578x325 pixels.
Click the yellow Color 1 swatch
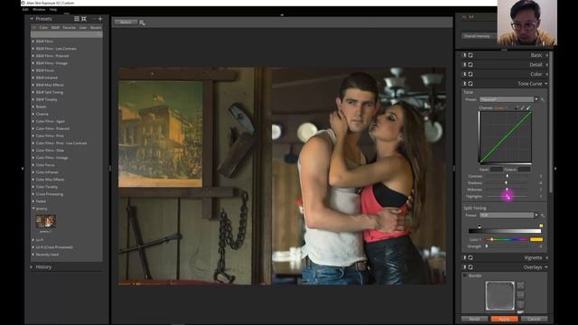[x=536, y=239]
